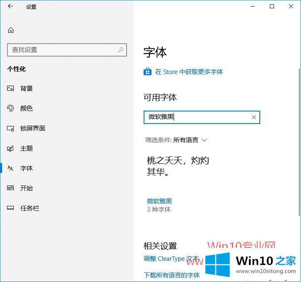301x282 pixels.
Task: Open the 颜色 settings page
Action: [27, 108]
